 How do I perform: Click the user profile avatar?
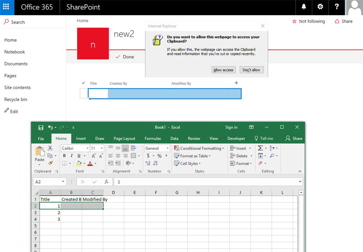point(354,7)
